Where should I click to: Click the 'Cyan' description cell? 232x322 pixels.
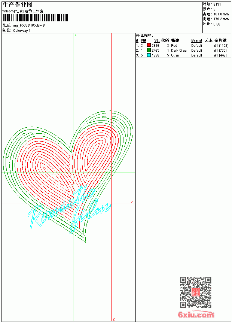click(x=175, y=55)
